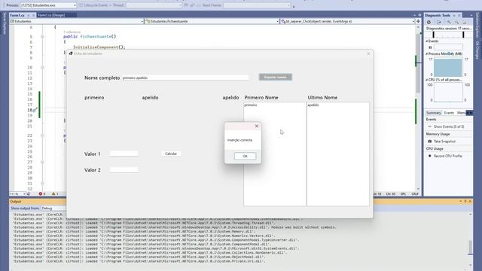Open the Git Changes side tab
The image size is (482, 271).
[x=477, y=50]
